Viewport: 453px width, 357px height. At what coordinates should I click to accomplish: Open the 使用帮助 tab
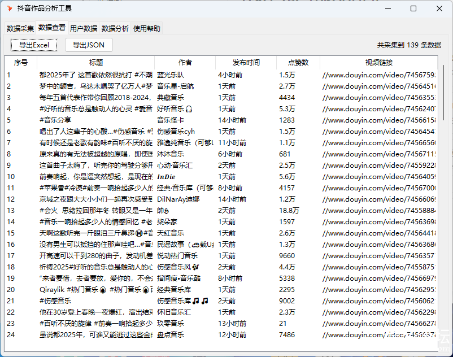click(147, 28)
